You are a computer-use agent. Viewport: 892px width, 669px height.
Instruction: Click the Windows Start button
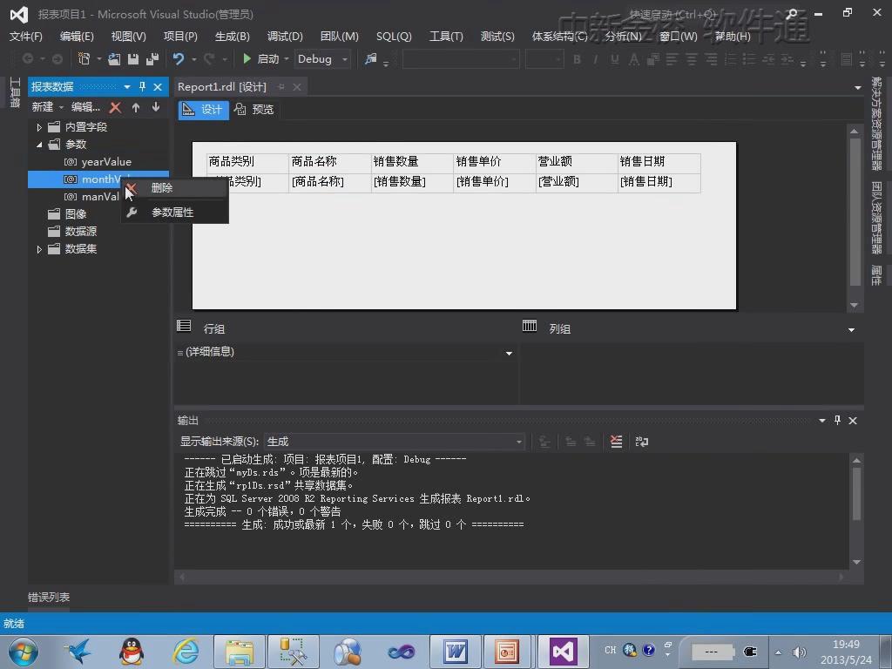tap(23, 652)
